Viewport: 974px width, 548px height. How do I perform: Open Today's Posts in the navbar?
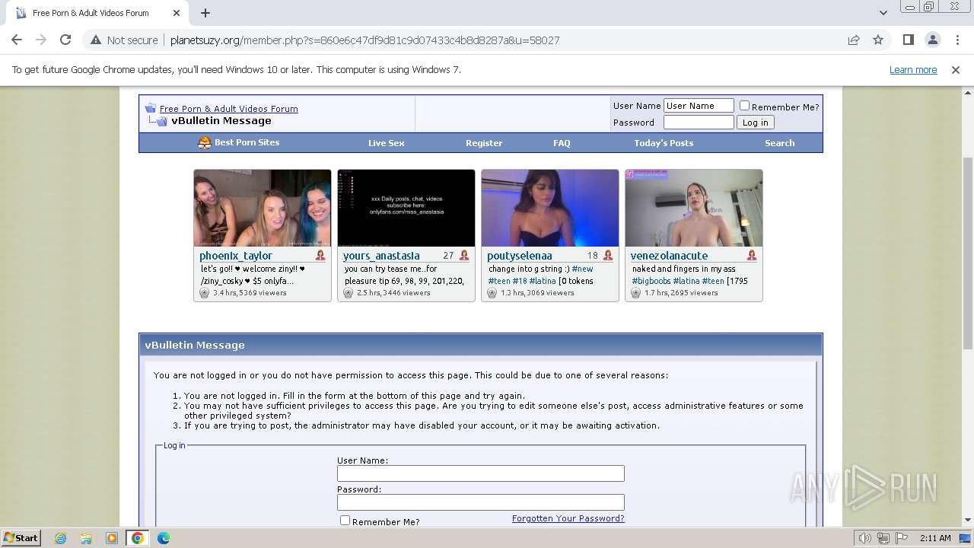[x=664, y=143]
